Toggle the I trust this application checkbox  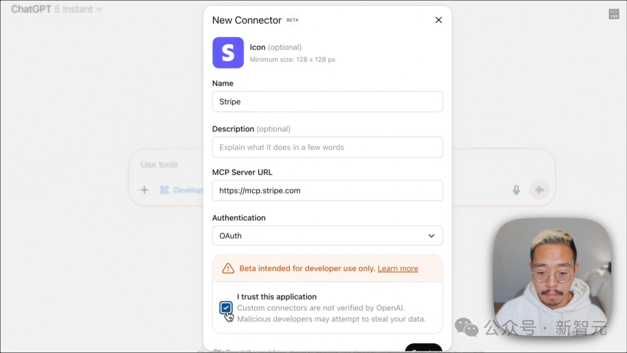(x=226, y=308)
